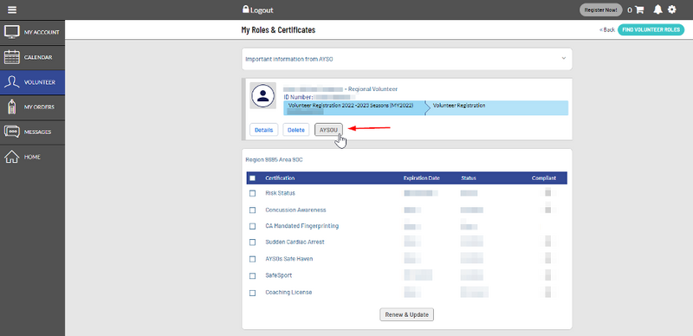Click the My Orders sidebar icon
The width and height of the screenshot is (693, 336).
click(12, 107)
